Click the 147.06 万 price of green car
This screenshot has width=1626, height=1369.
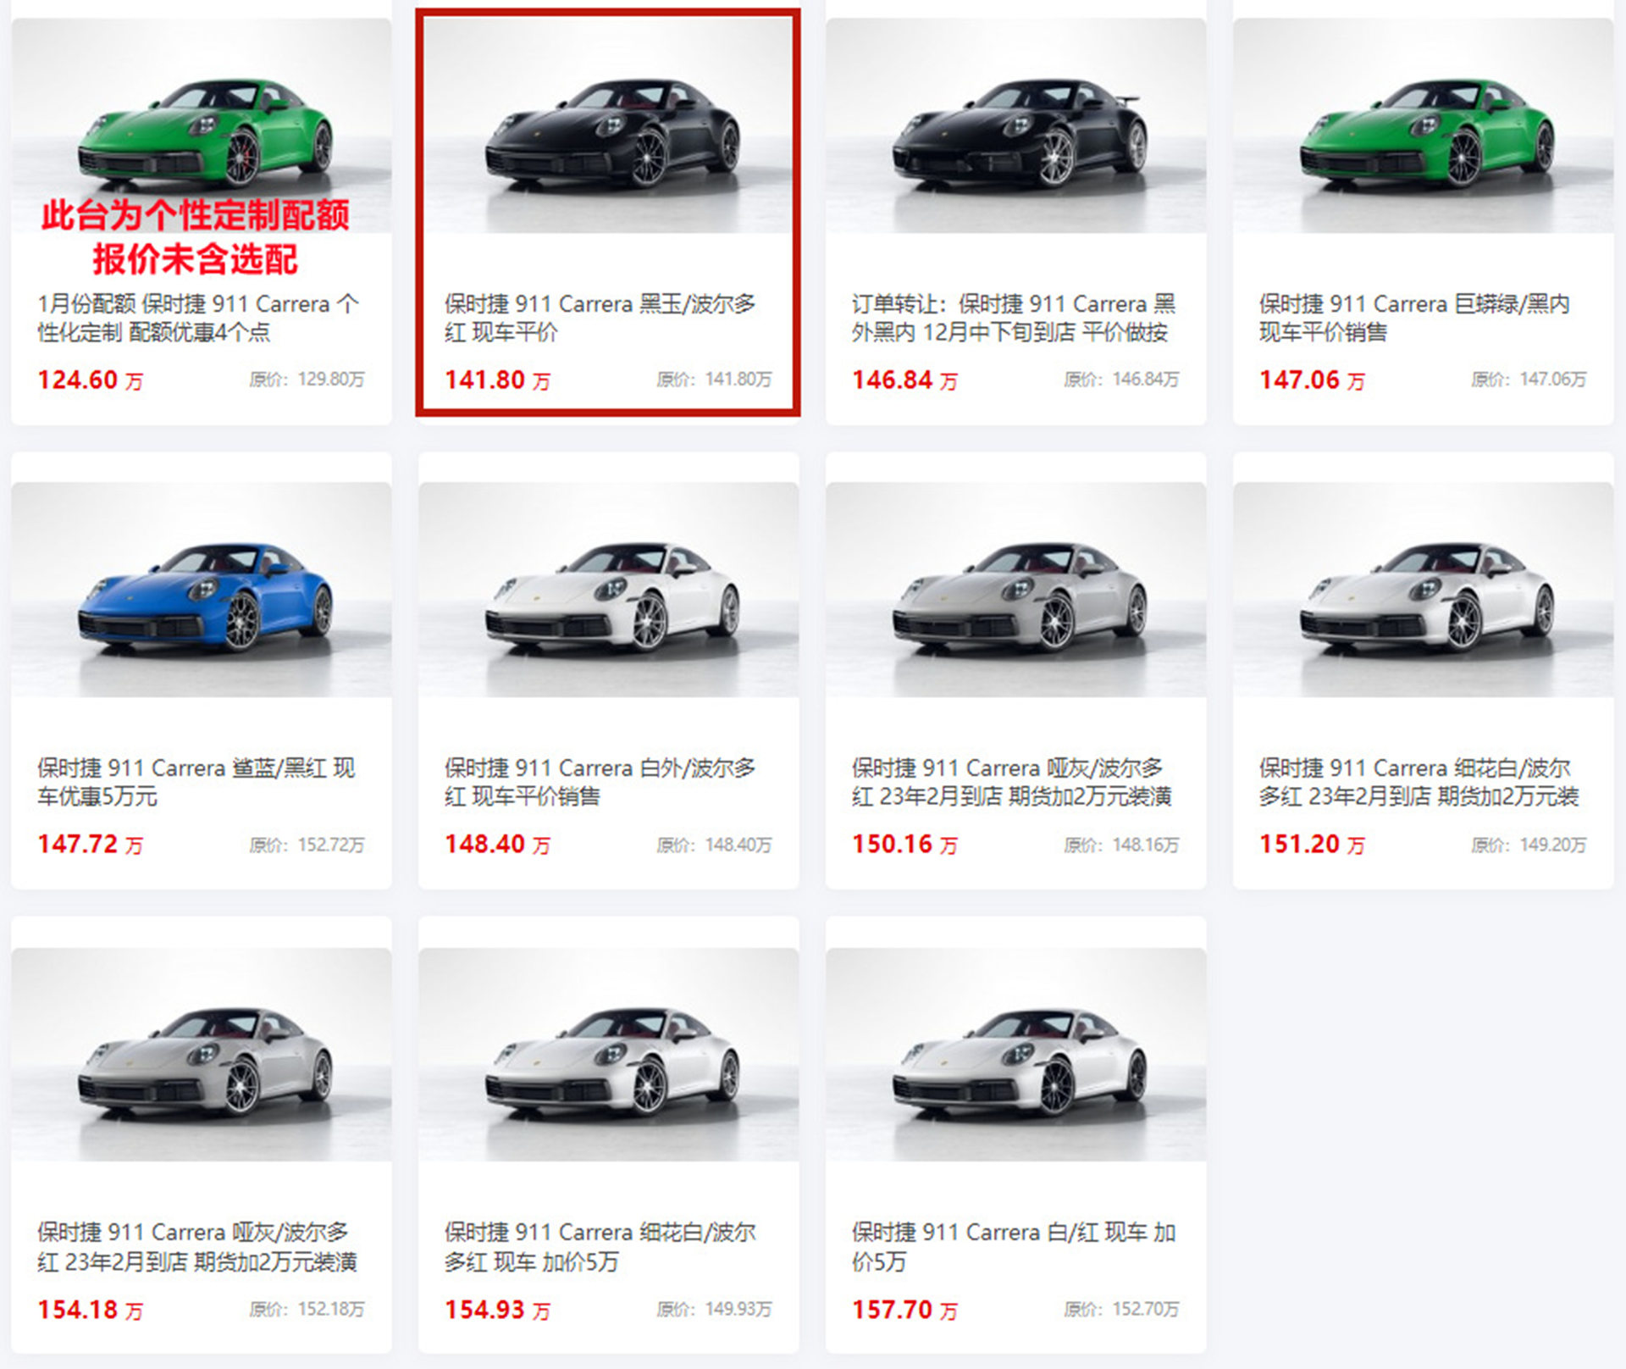pos(1312,380)
